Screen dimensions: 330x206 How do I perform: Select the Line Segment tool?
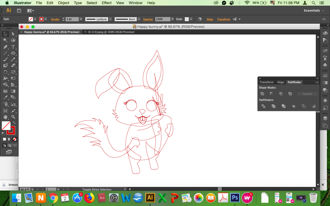coord(5,53)
